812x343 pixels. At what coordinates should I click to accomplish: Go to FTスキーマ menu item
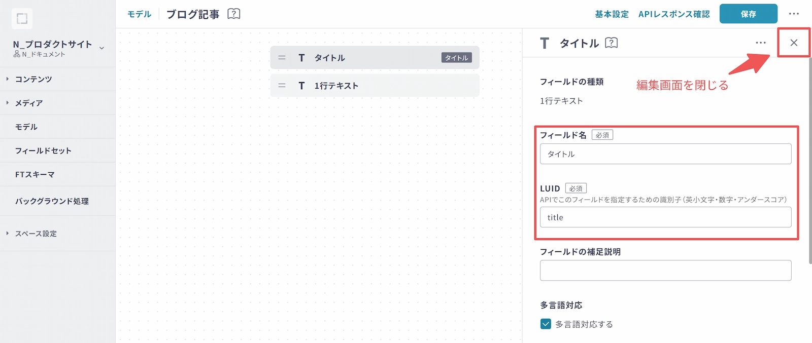[35, 174]
